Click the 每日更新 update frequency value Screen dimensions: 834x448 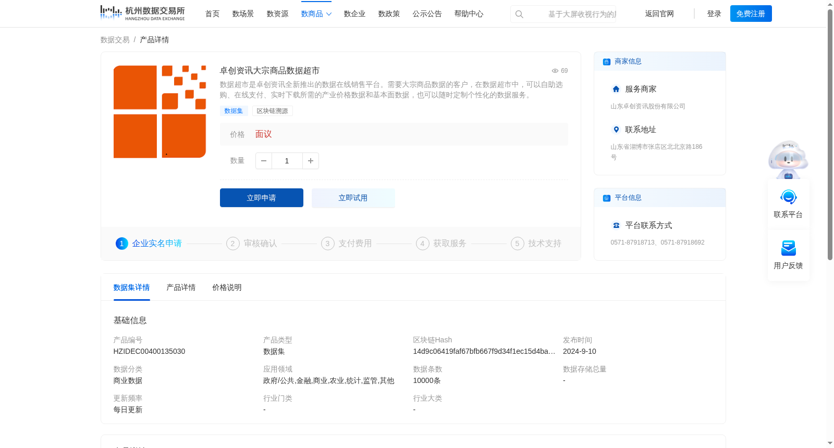[128, 410]
